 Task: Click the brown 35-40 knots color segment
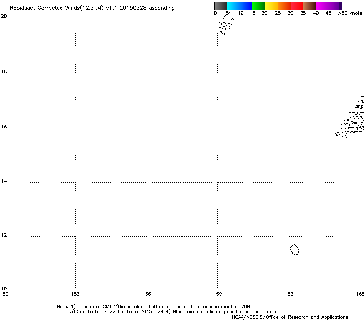[x=310, y=6]
